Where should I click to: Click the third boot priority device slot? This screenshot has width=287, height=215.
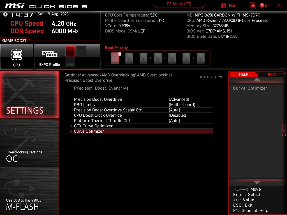143,58
